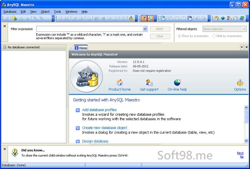Click the close all windows toolbar icon
The image size is (250, 169).
190,18
